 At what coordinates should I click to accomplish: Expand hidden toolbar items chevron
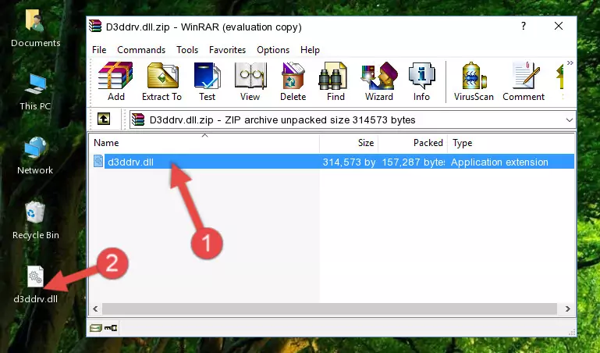pos(570,63)
